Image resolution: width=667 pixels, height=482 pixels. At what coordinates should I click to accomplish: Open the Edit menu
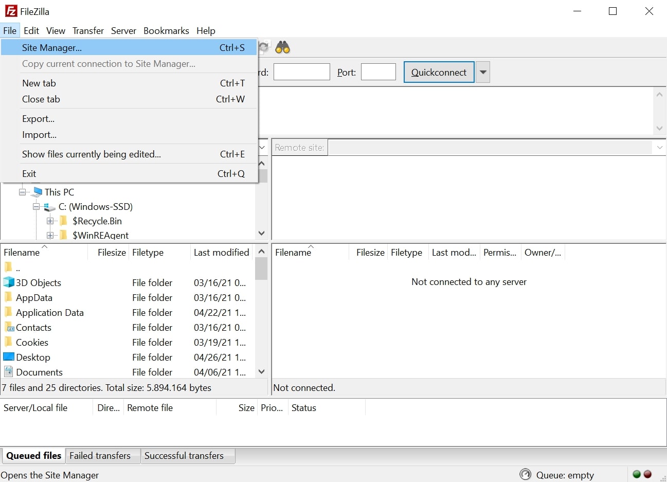(x=31, y=30)
